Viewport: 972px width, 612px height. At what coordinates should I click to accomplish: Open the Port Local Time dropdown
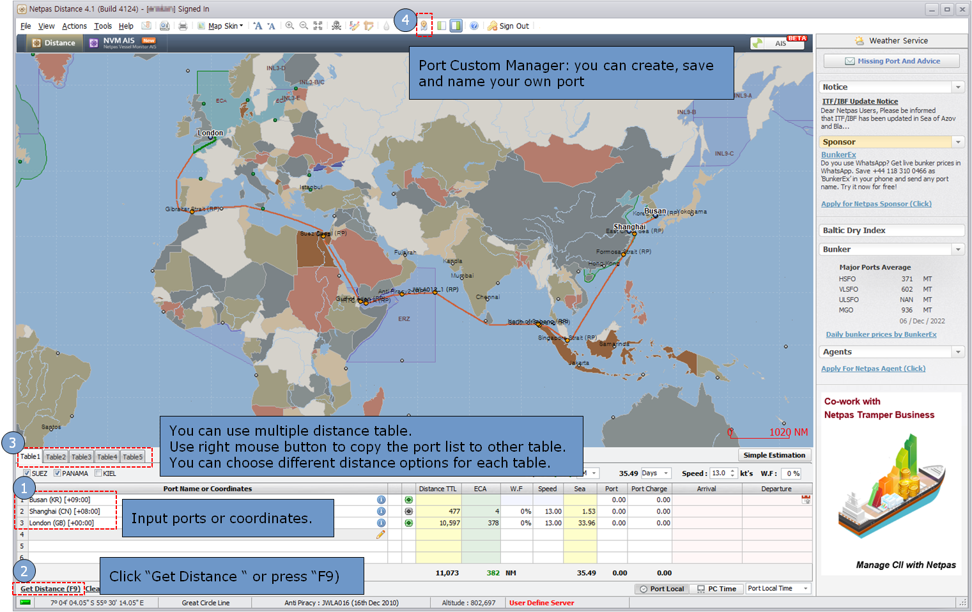pos(778,589)
